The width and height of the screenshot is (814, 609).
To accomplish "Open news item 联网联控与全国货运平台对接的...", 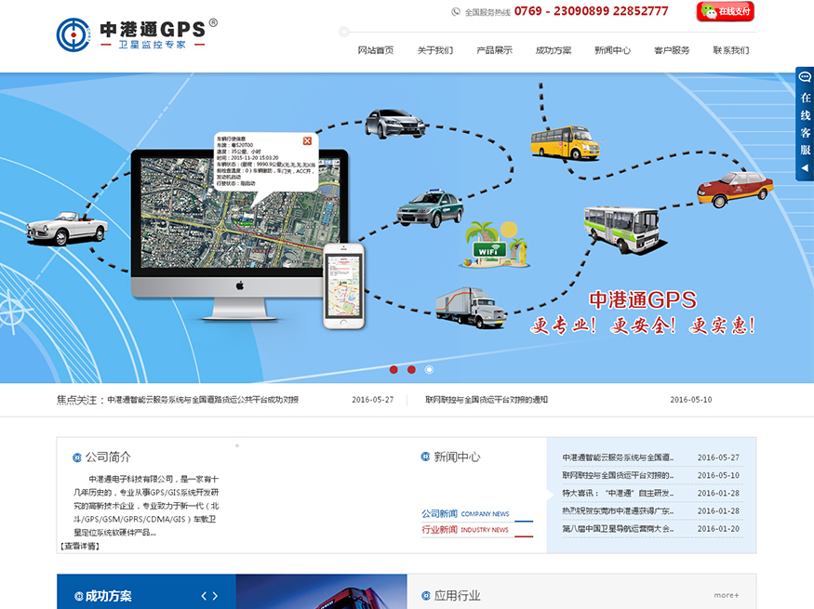I will [x=618, y=475].
